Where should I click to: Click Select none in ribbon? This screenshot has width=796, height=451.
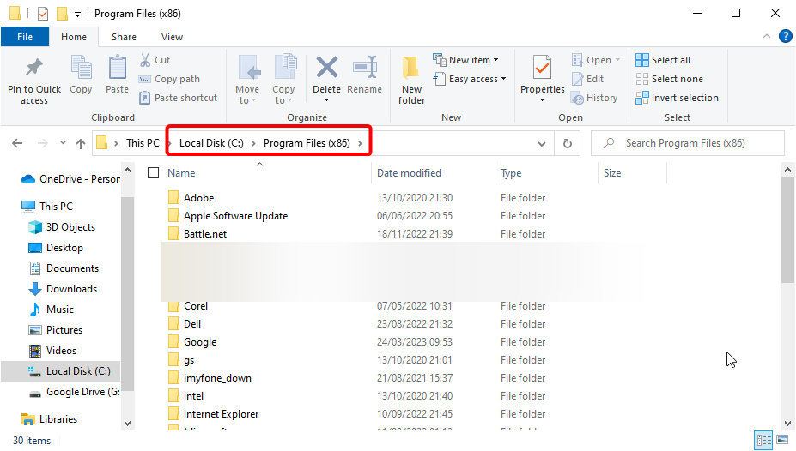click(x=669, y=79)
